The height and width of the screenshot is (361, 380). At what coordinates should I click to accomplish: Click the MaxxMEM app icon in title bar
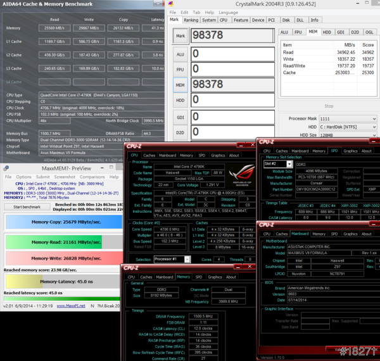click(5, 168)
